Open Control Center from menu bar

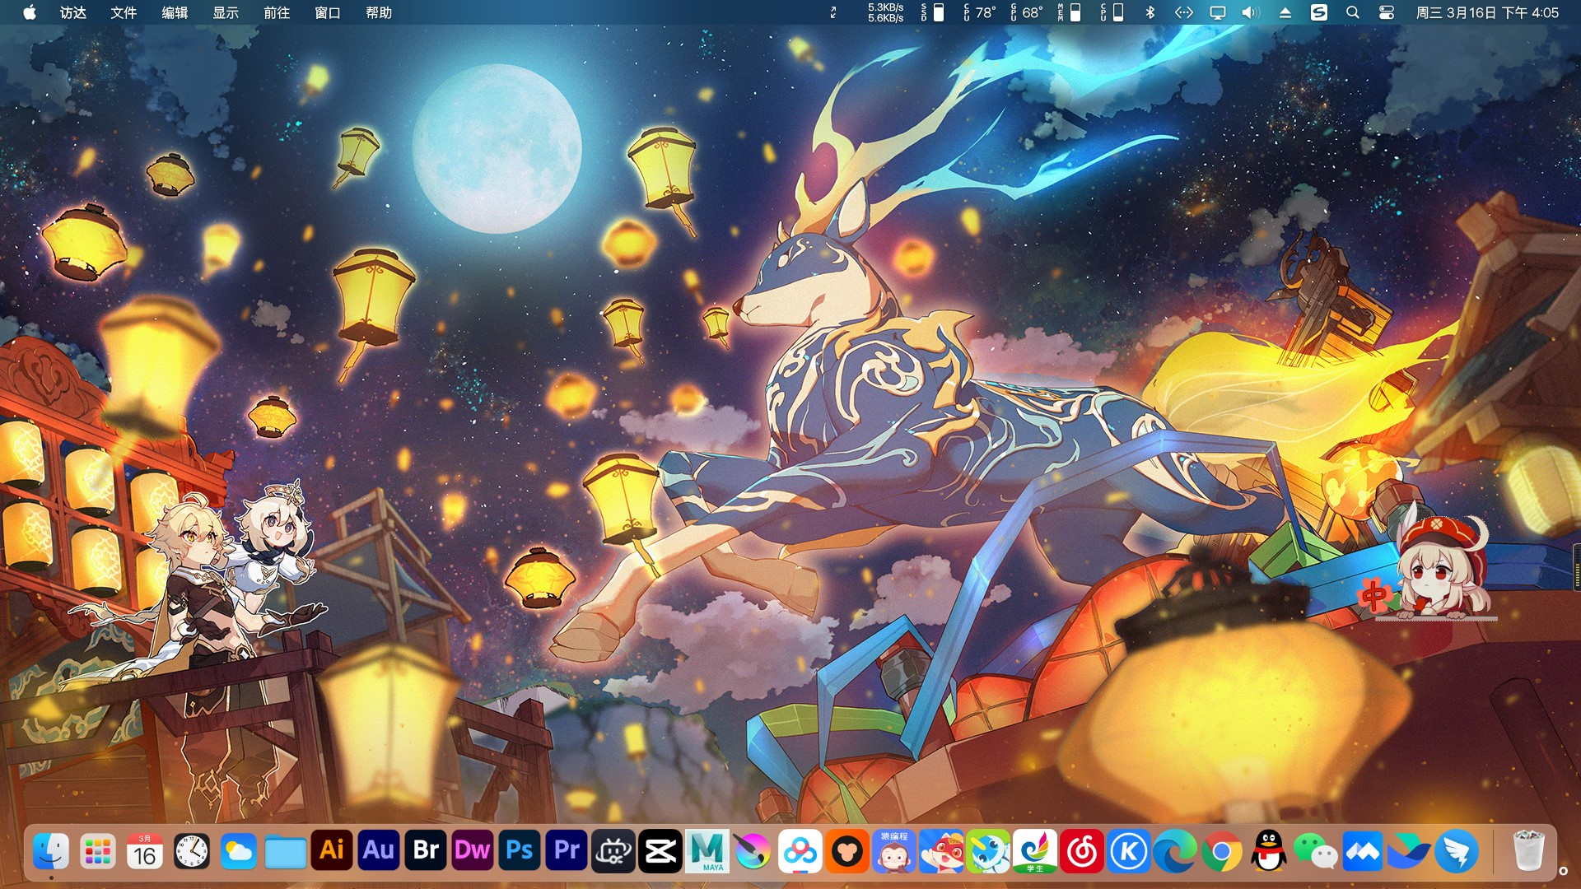click(1387, 12)
